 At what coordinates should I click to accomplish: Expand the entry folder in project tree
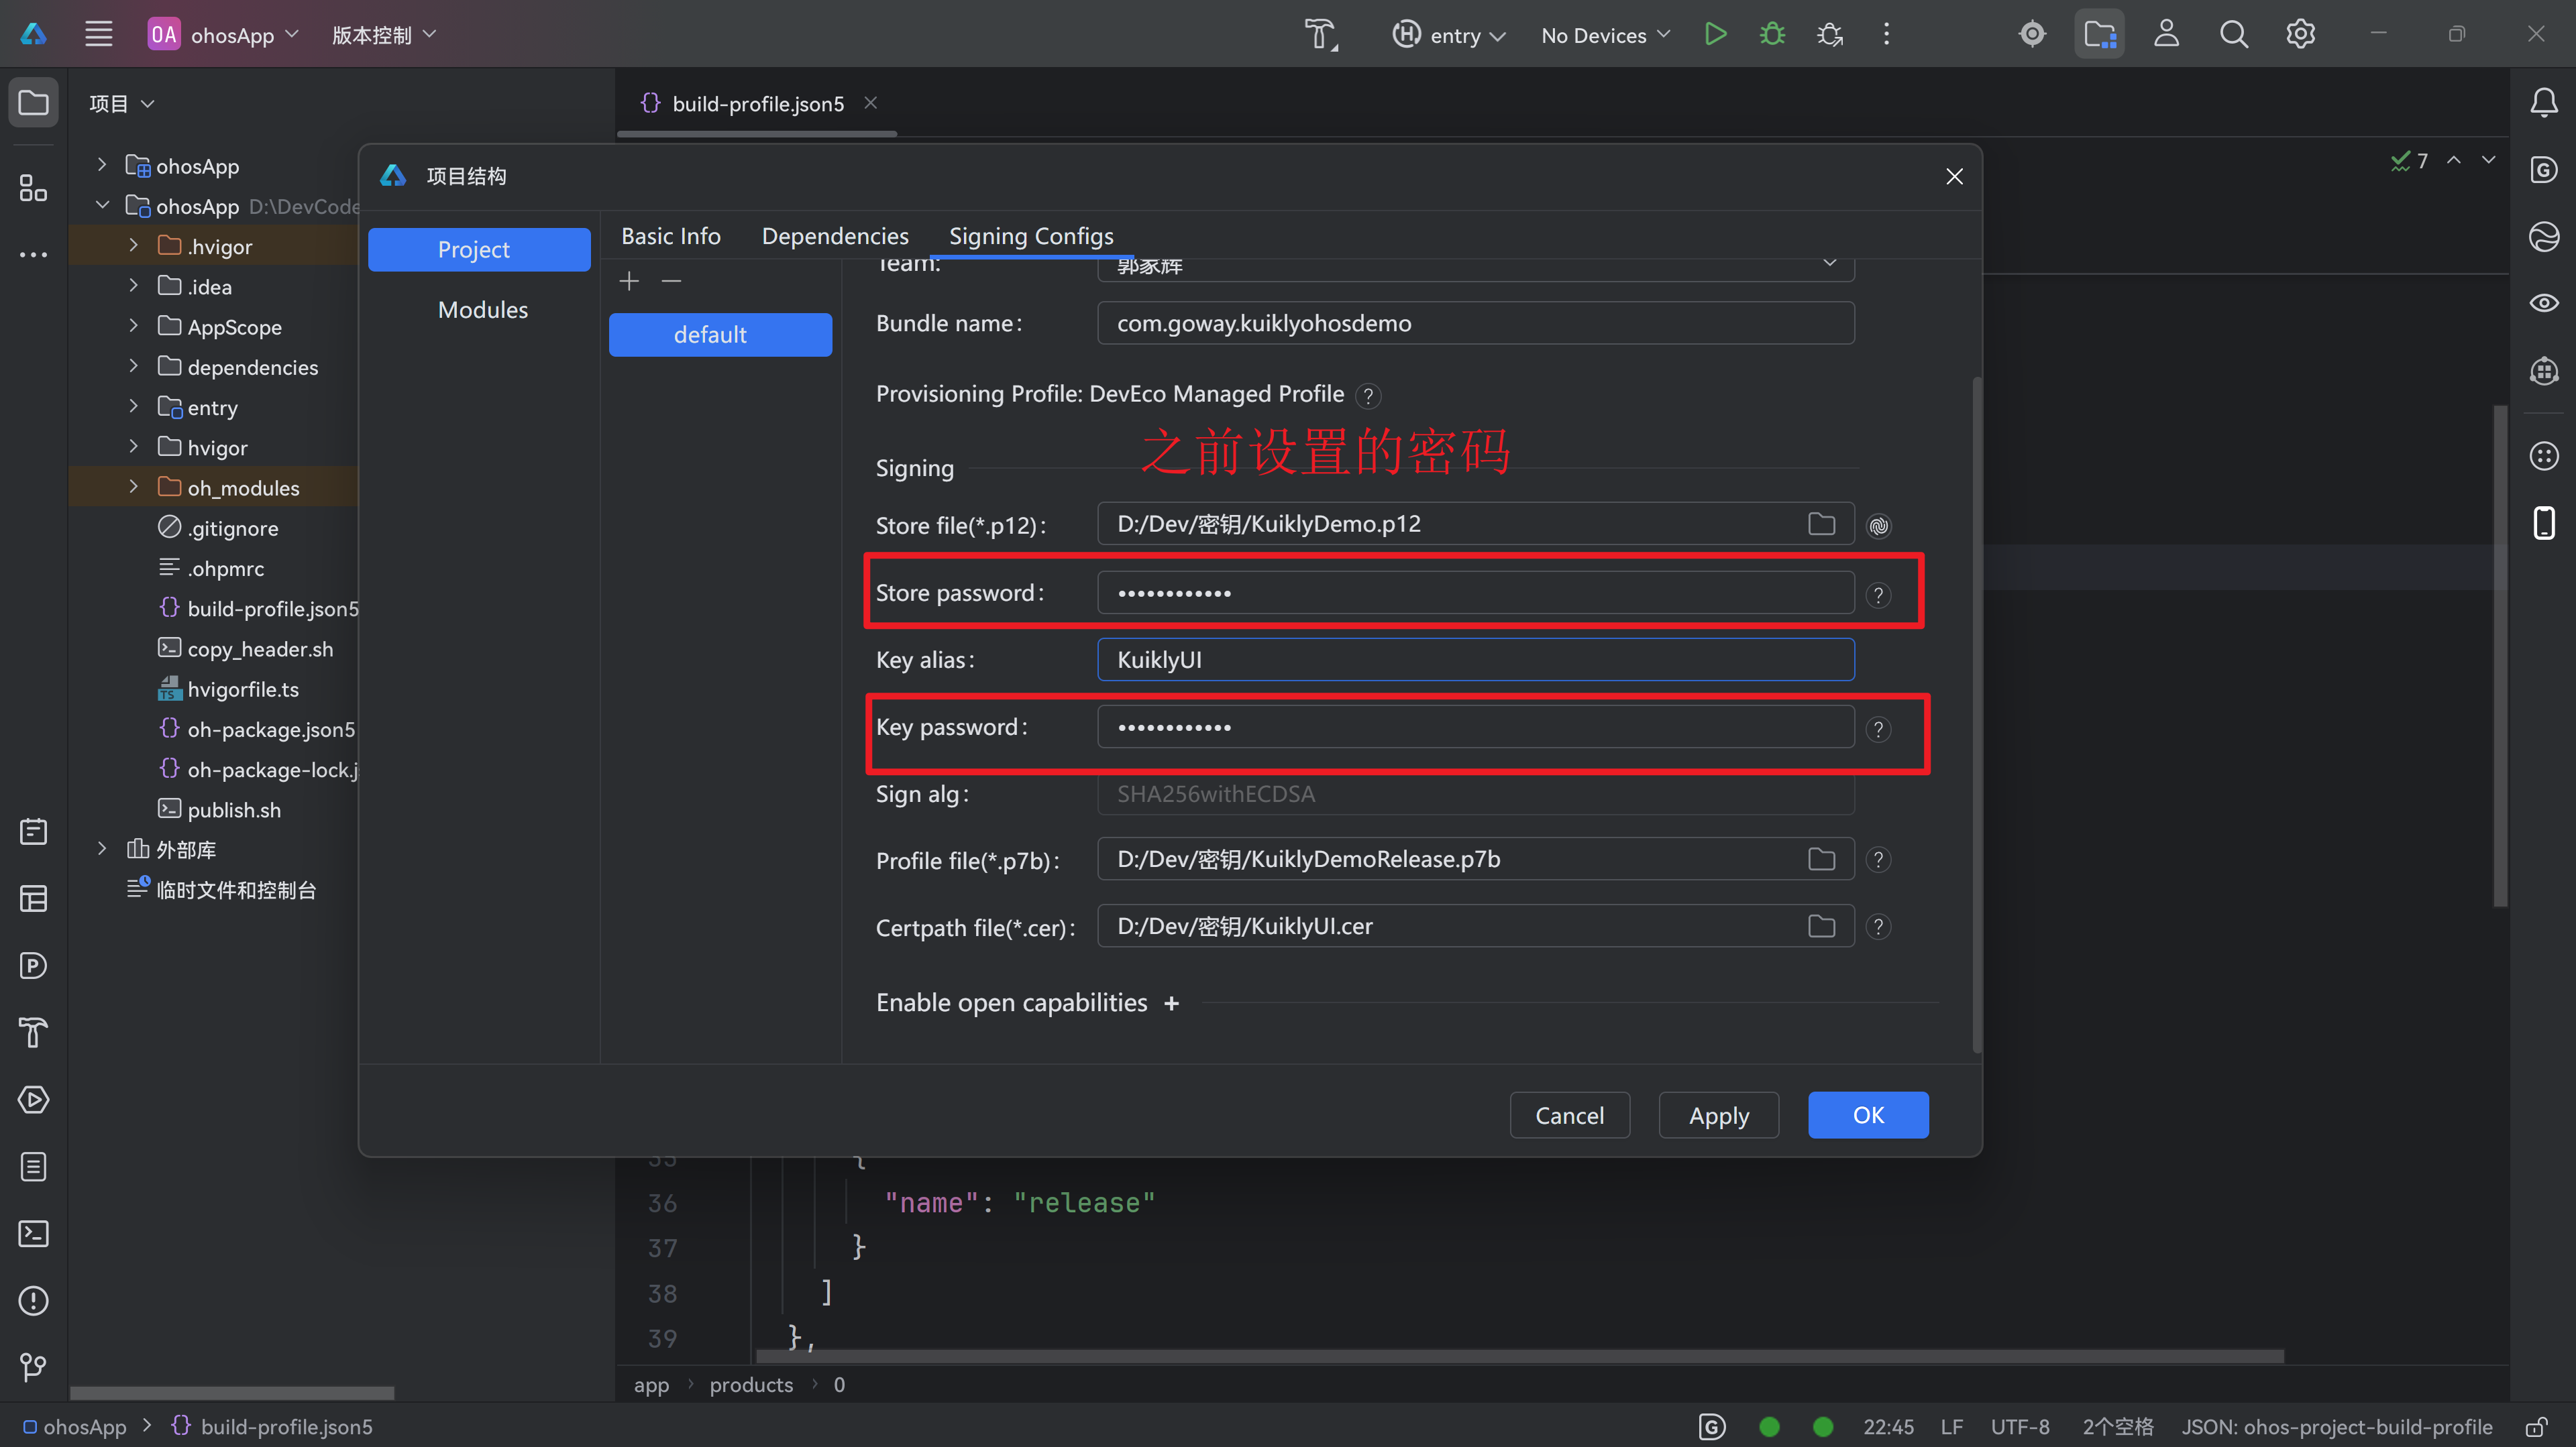click(x=133, y=407)
